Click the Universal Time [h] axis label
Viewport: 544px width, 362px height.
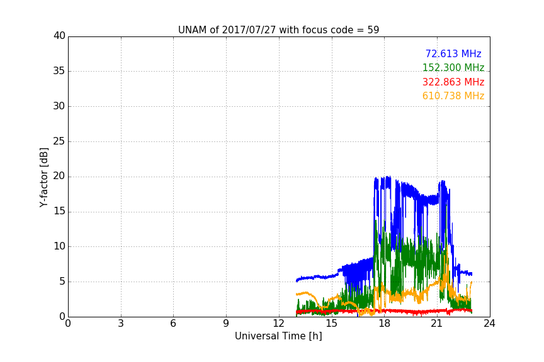pyautogui.click(x=278, y=336)
